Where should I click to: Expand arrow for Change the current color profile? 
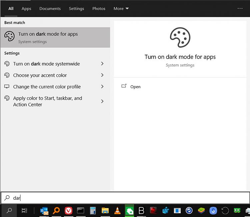pyautogui.click(x=102, y=87)
